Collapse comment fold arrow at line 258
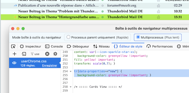This screenshot has height=93, width=189. pos(71,87)
